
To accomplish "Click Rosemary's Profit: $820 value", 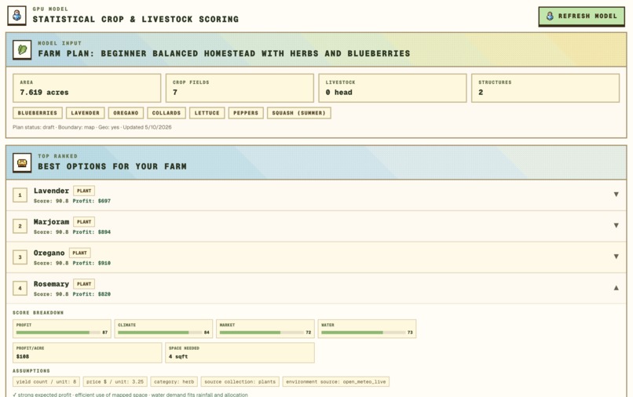I will [x=92, y=294].
